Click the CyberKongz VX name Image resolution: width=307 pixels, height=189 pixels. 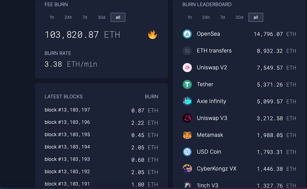point(217,169)
